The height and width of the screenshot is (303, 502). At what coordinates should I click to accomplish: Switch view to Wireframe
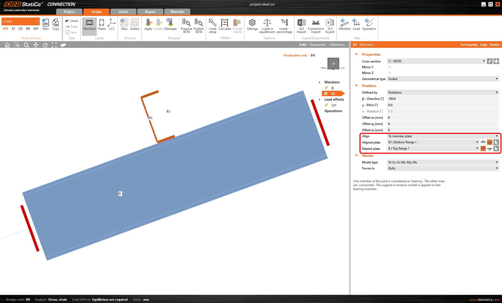pos(337,45)
